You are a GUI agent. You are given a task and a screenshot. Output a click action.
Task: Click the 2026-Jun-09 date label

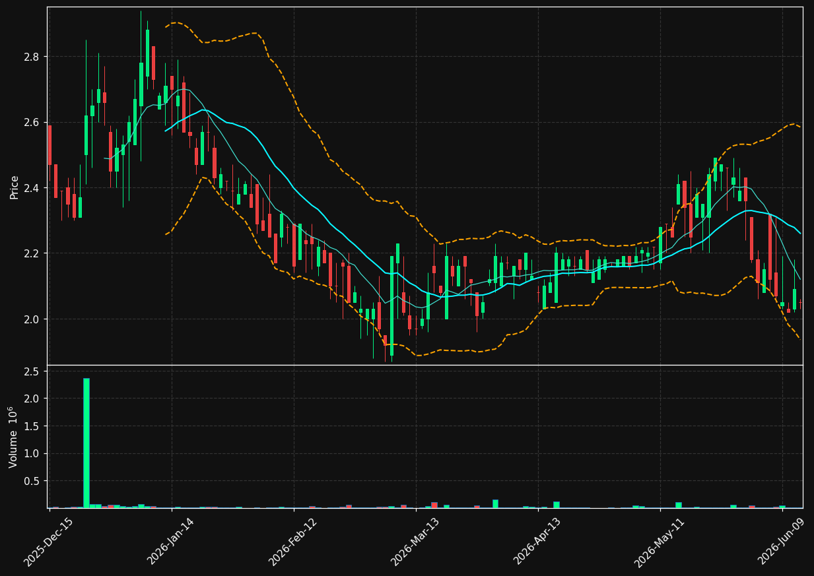click(782, 542)
